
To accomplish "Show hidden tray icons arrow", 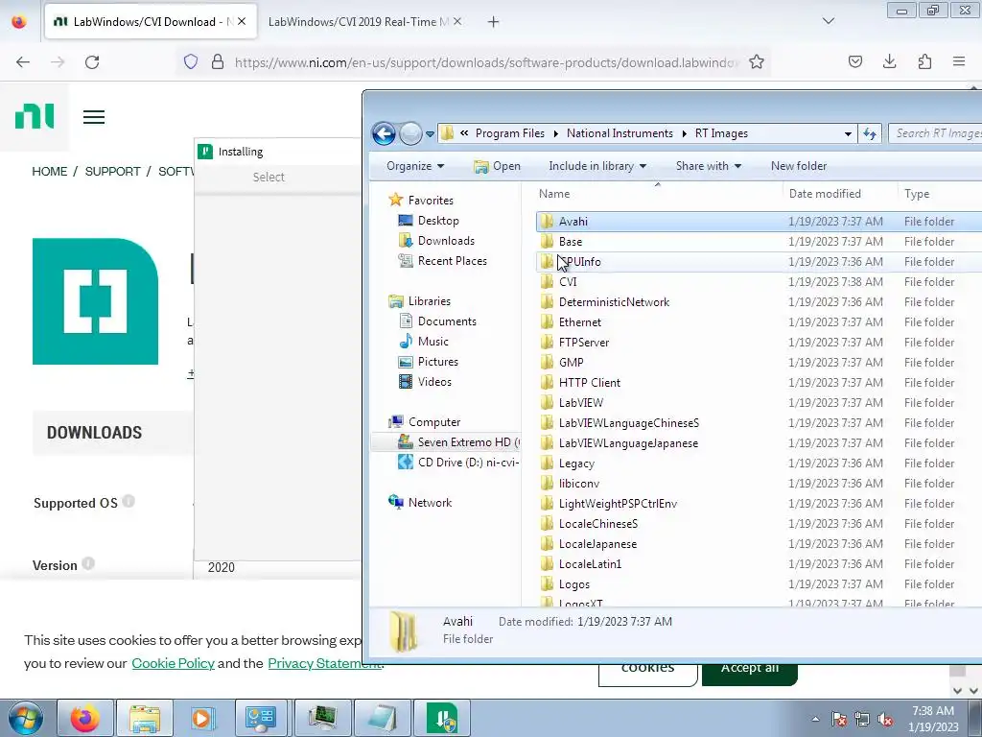I will pos(815,719).
